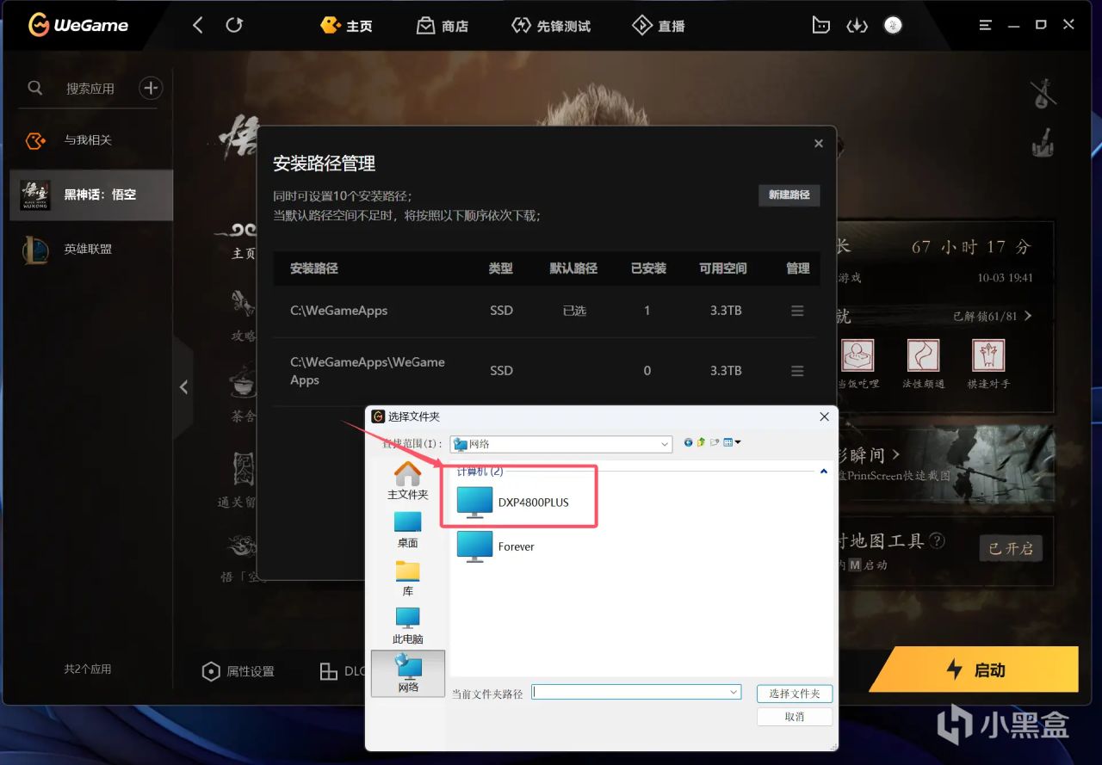Switch to the 商店 tab
Screen dimensions: 1102x765
(443, 26)
